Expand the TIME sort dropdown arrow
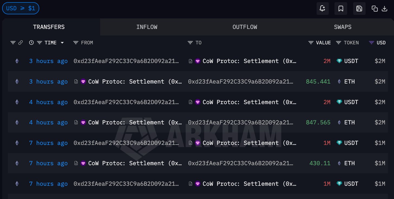Screen dimensions: 394x199 point(62,43)
